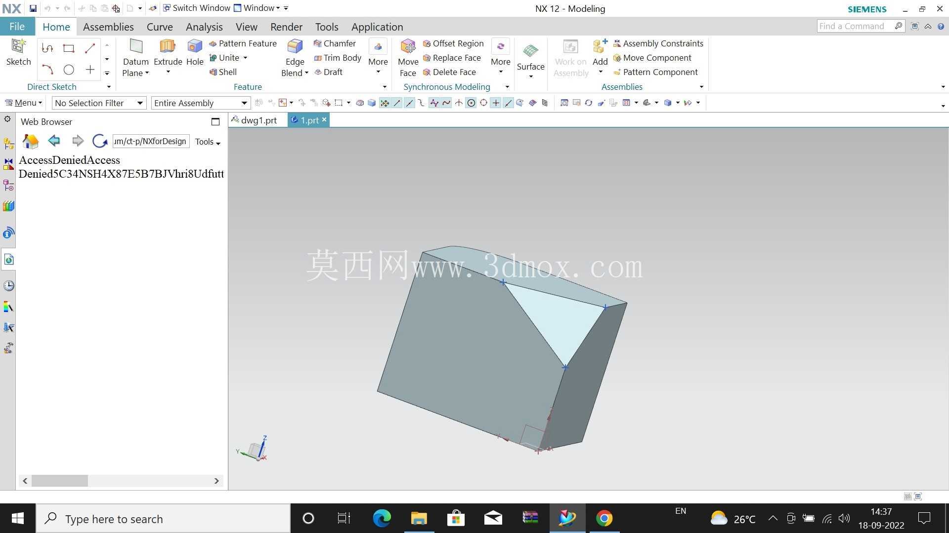Click the Datum Plane icon
The image size is (949, 533).
pyautogui.click(x=136, y=47)
